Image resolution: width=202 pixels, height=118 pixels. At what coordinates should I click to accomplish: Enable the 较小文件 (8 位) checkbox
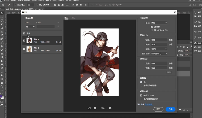(152, 30)
